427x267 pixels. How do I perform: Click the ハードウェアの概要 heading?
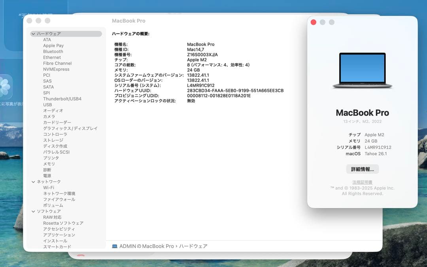(131, 34)
